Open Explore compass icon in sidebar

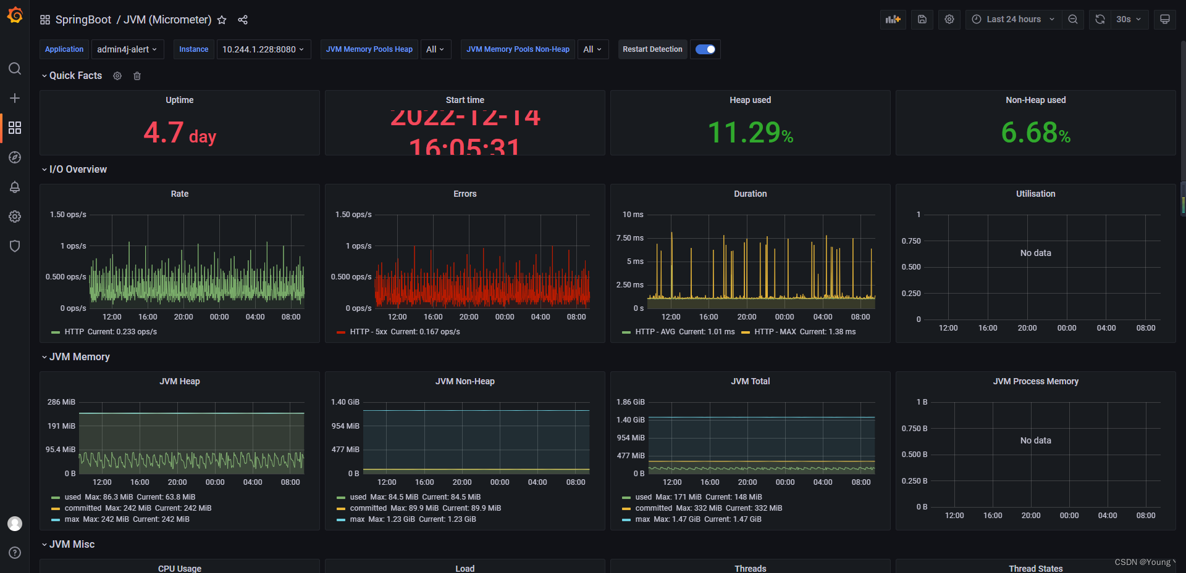15,157
